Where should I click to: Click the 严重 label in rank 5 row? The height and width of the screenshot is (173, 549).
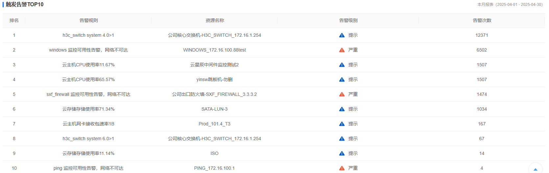[353, 94]
